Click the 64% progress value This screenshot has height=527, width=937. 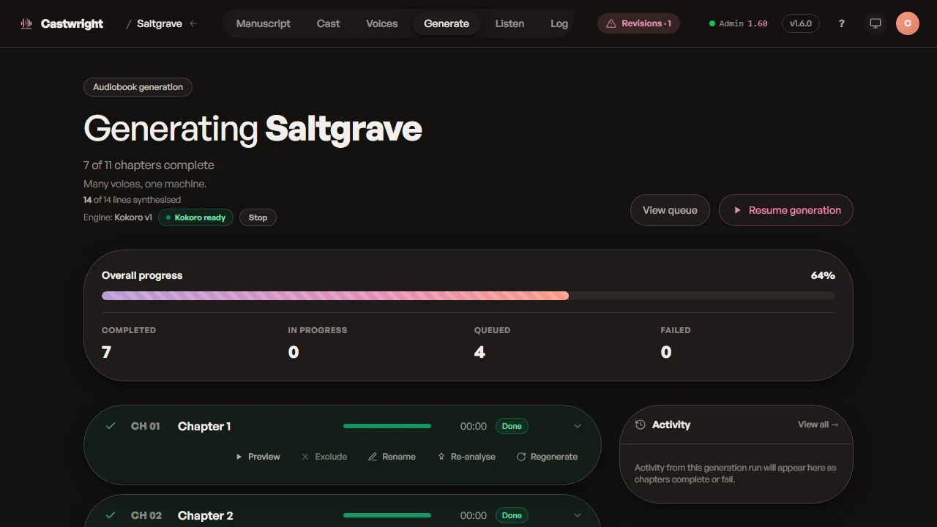pyautogui.click(x=823, y=275)
